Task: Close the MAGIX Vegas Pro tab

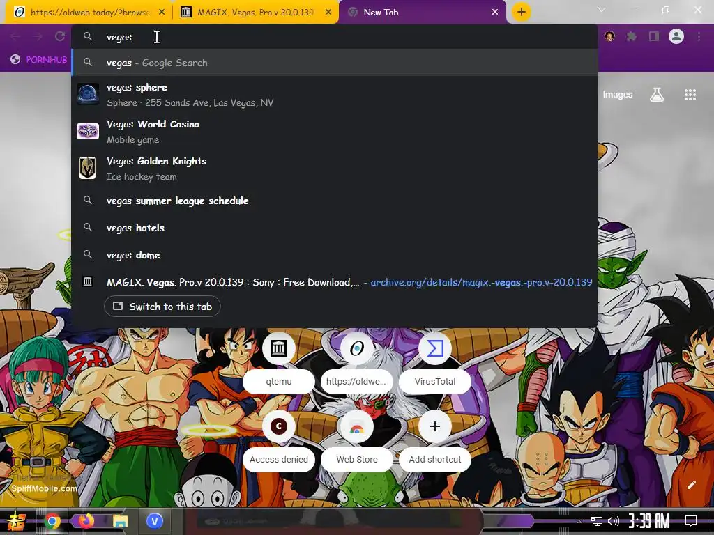Action: pyautogui.click(x=328, y=13)
